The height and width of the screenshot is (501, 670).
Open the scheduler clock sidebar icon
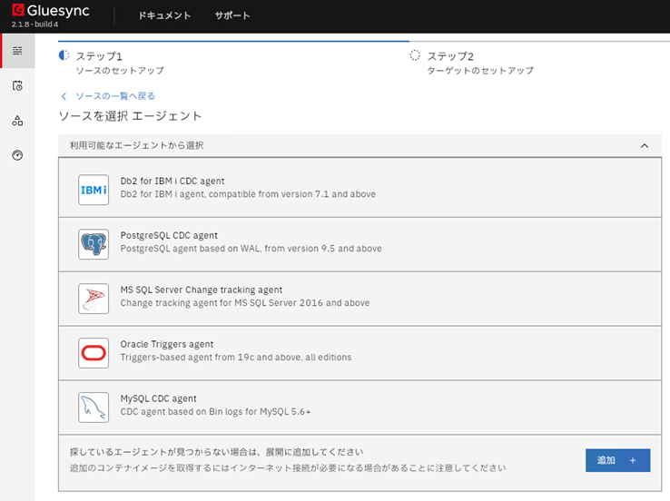17,85
